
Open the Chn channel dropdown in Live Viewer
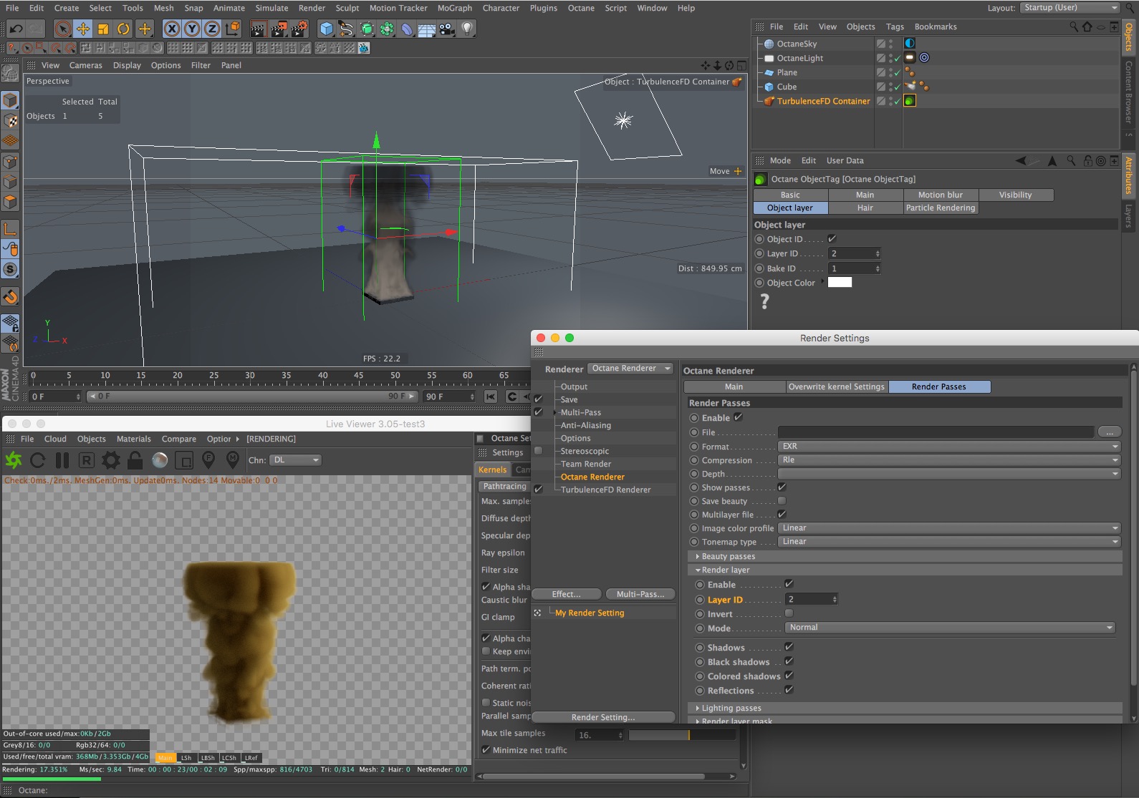295,460
